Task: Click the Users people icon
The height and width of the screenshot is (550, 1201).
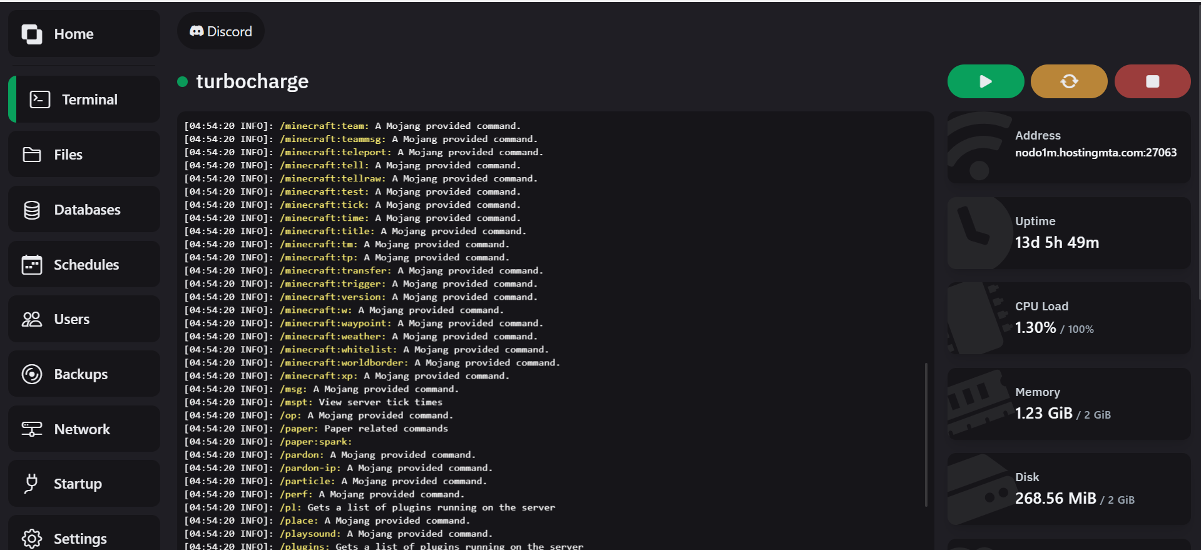Action: point(32,319)
